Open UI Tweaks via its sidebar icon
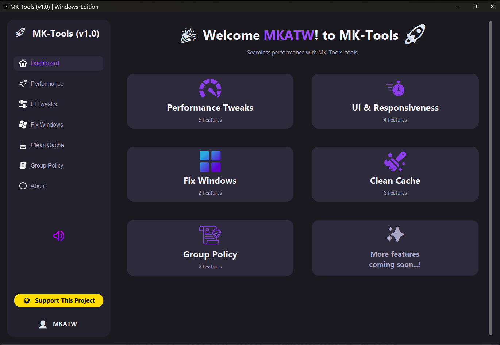This screenshot has width=500, height=345. pyautogui.click(x=23, y=104)
